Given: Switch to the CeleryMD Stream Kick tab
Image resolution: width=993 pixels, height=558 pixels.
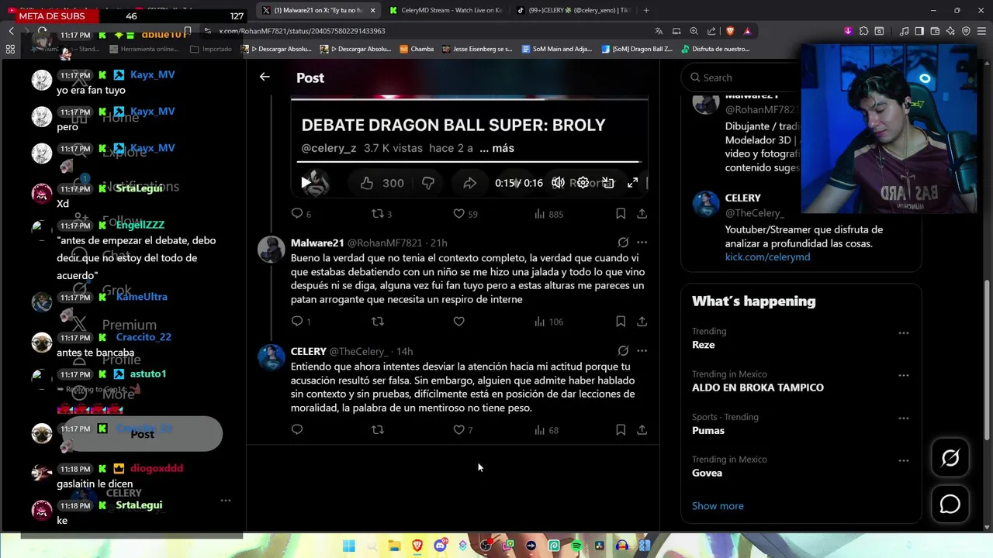Looking at the screenshot, I should coord(446,10).
